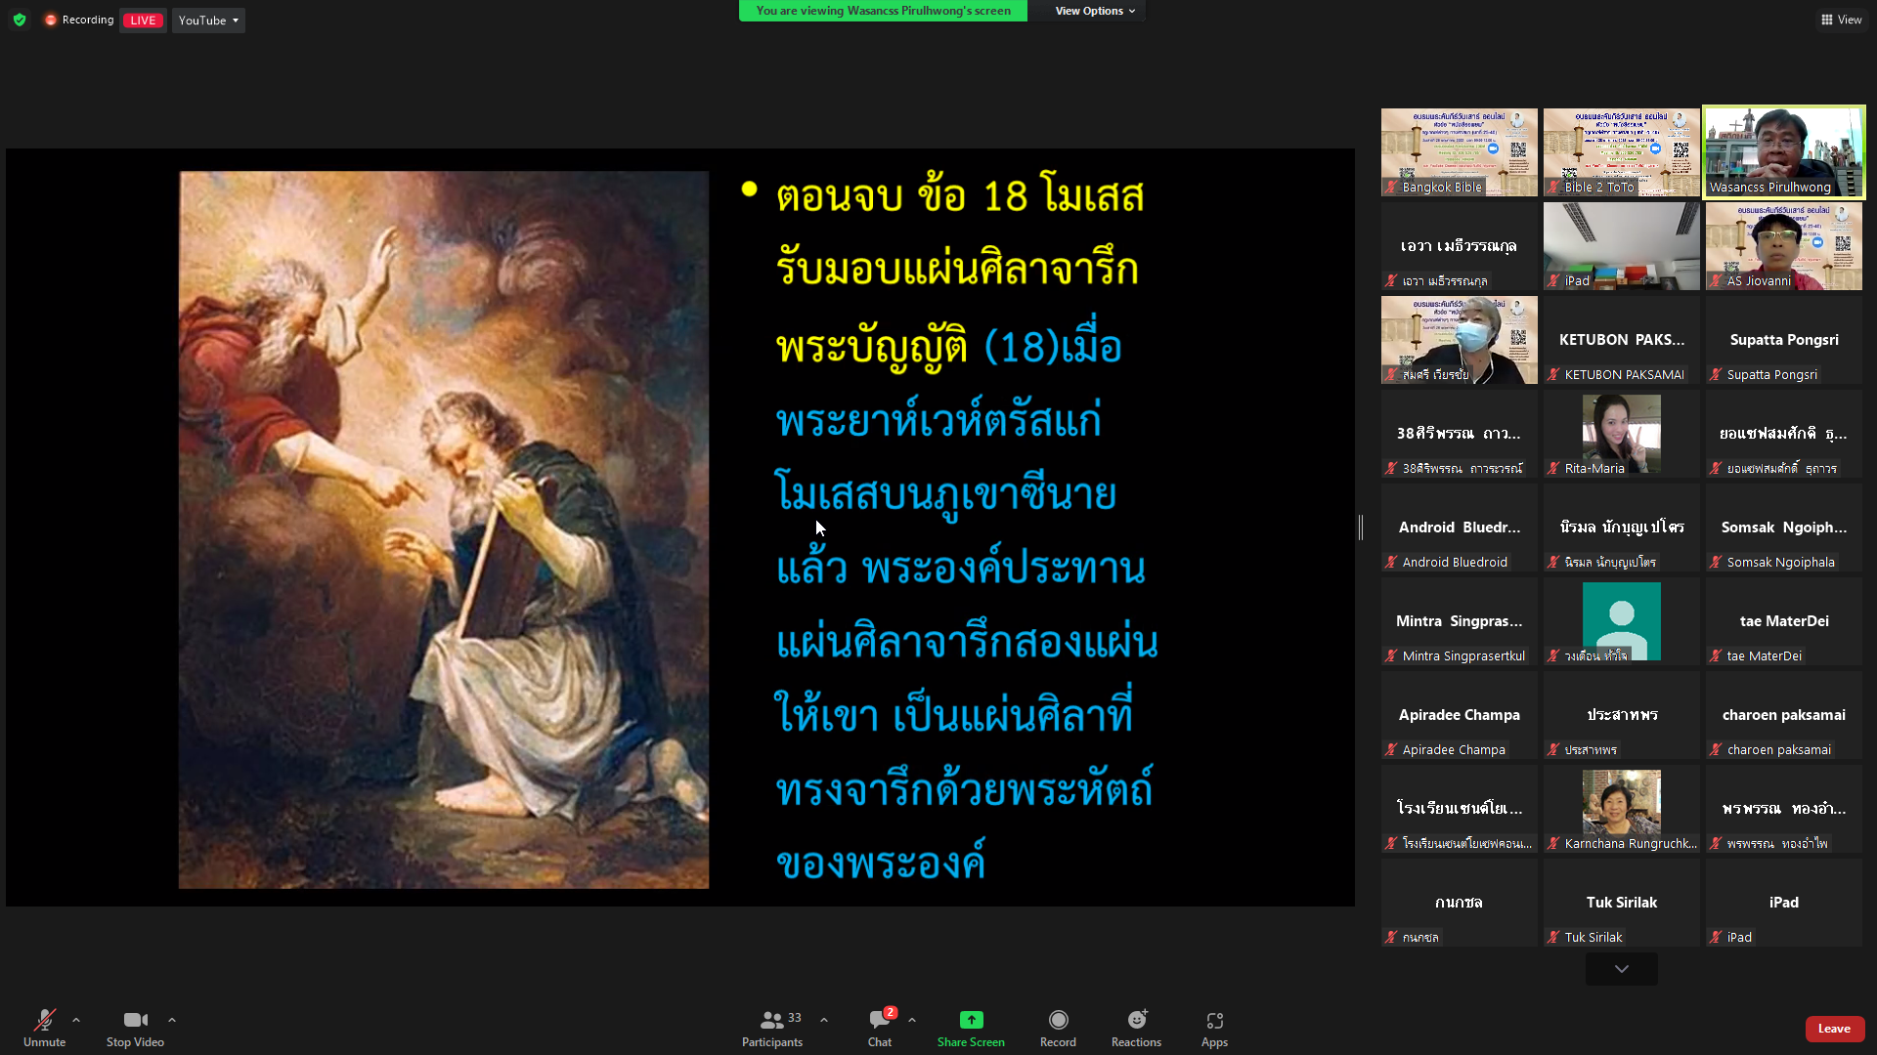This screenshot has width=1877, height=1055.
Task: Show more participants with down chevron
Action: point(1622,969)
